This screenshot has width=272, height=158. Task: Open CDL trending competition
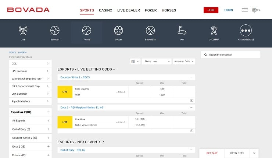point(30,63)
